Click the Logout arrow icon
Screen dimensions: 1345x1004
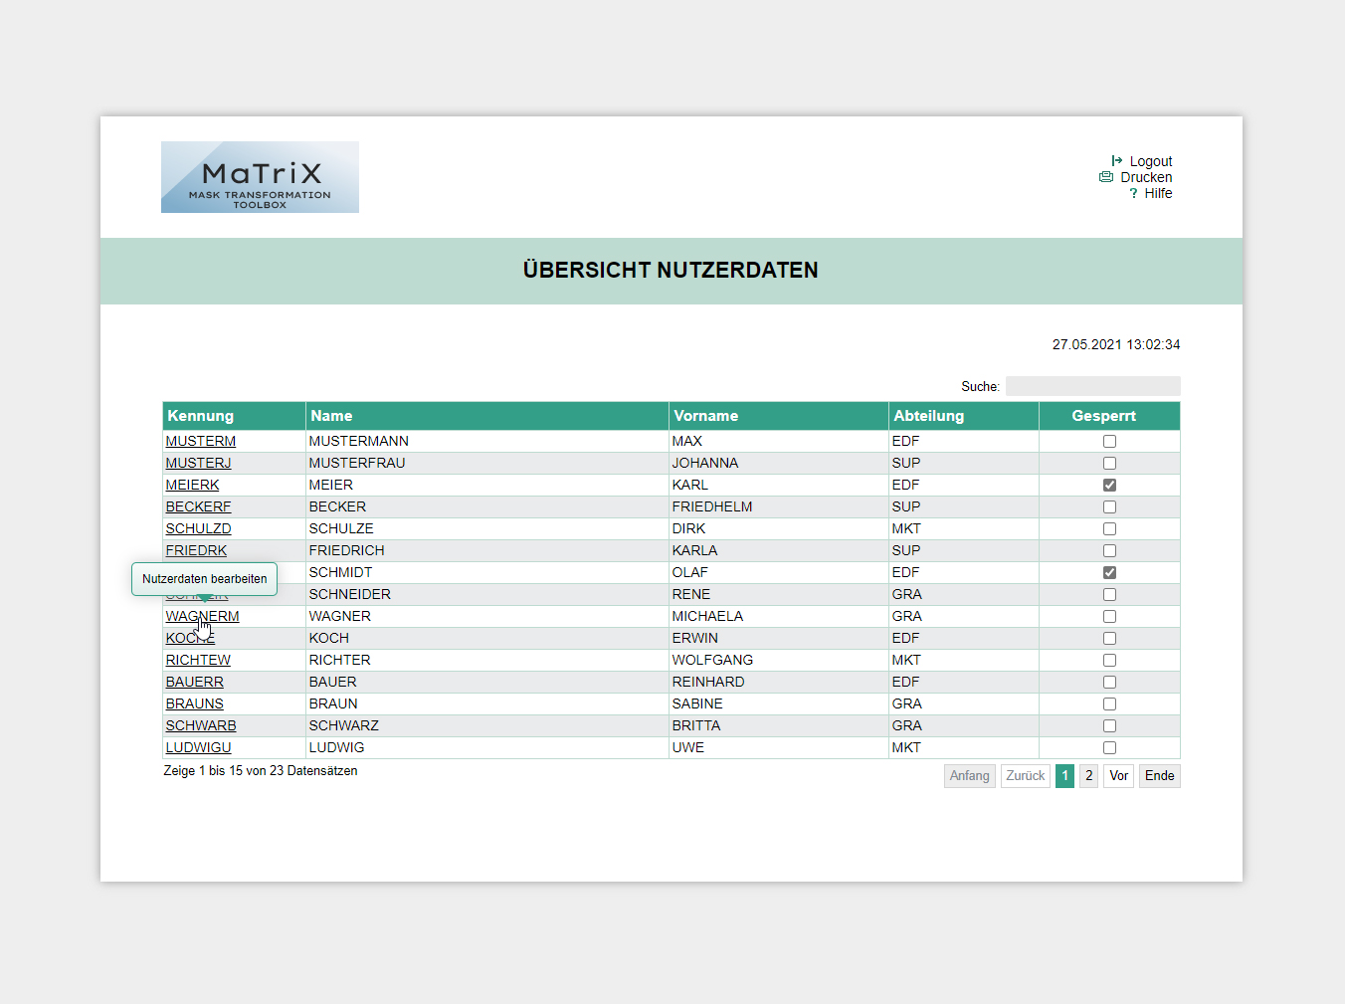pos(1117,160)
